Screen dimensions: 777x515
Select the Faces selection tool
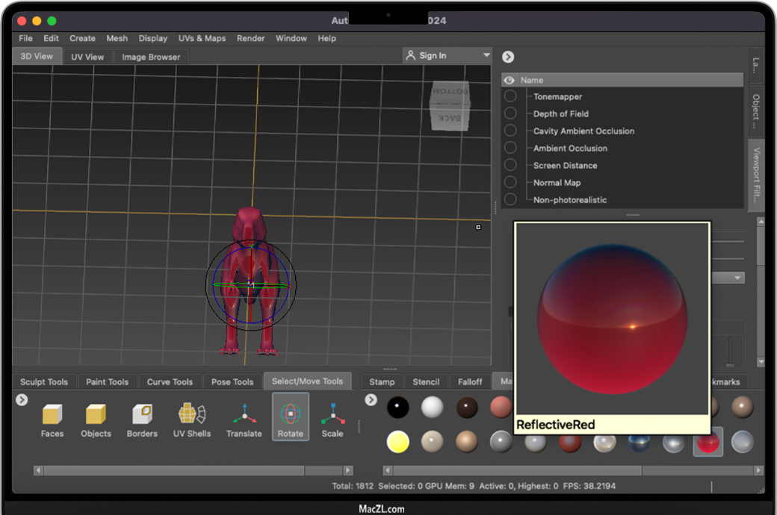pos(52,420)
